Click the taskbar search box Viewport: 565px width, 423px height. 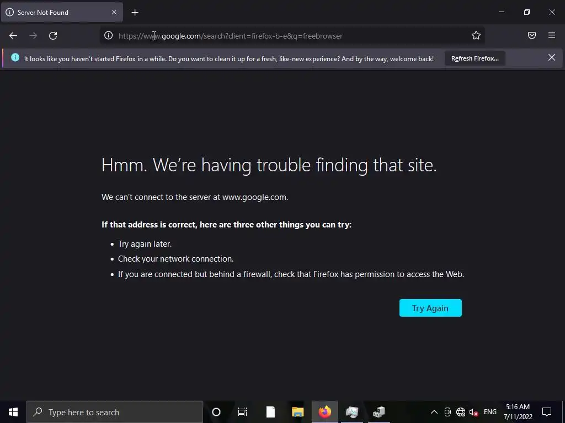coord(115,412)
